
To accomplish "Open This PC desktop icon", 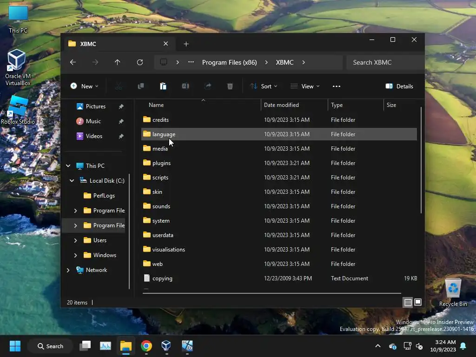I will (x=18, y=19).
